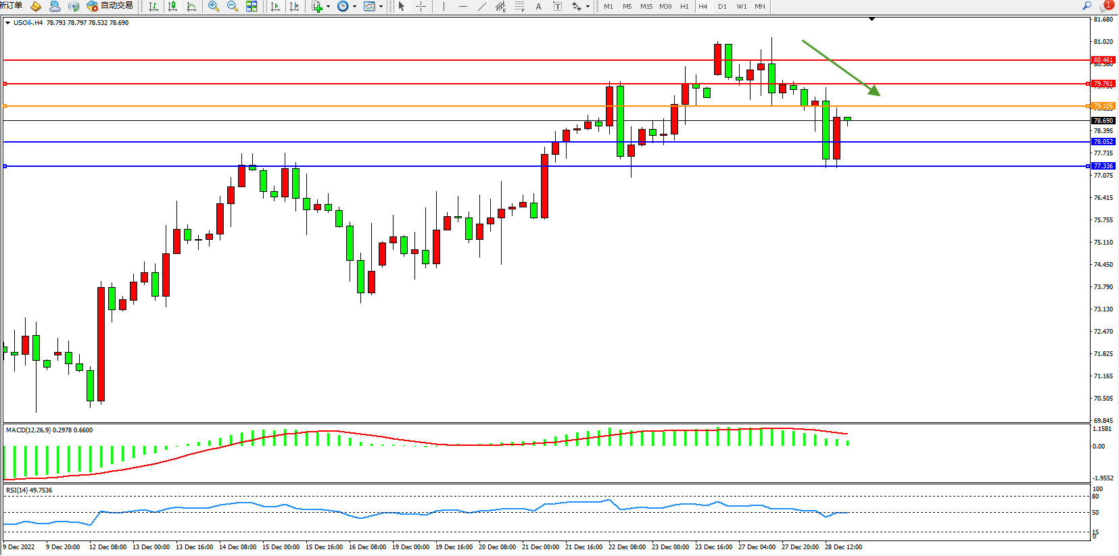This screenshot has width=1119, height=556.
Task: Open the chart templates dropdown arrow
Action: coord(381,7)
